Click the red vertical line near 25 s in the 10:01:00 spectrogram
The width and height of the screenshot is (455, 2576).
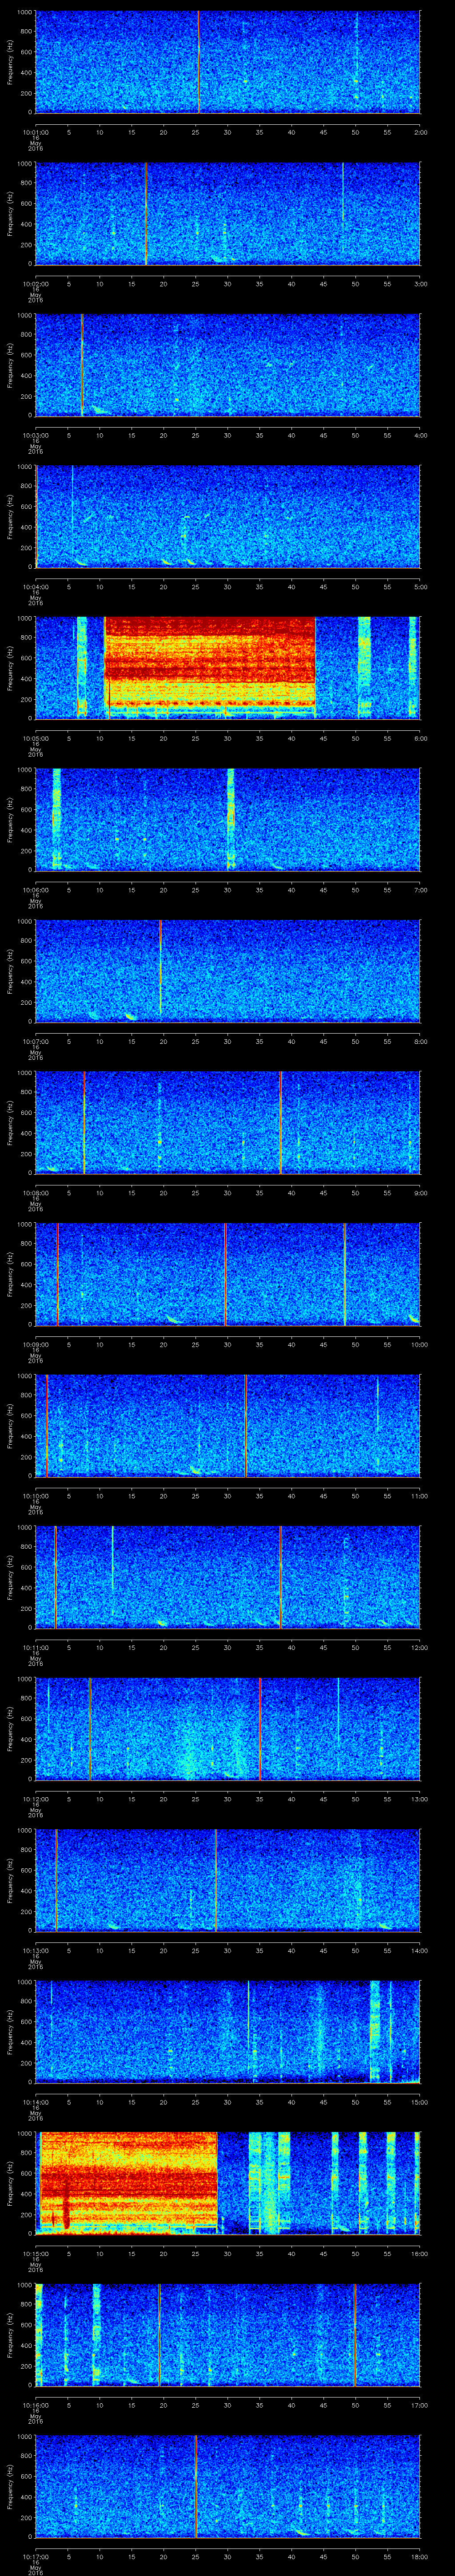pyautogui.click(x=198, y=62)
